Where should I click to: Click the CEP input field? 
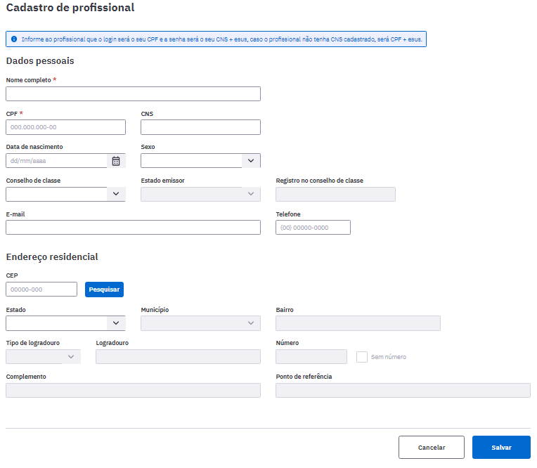[41, 290]
